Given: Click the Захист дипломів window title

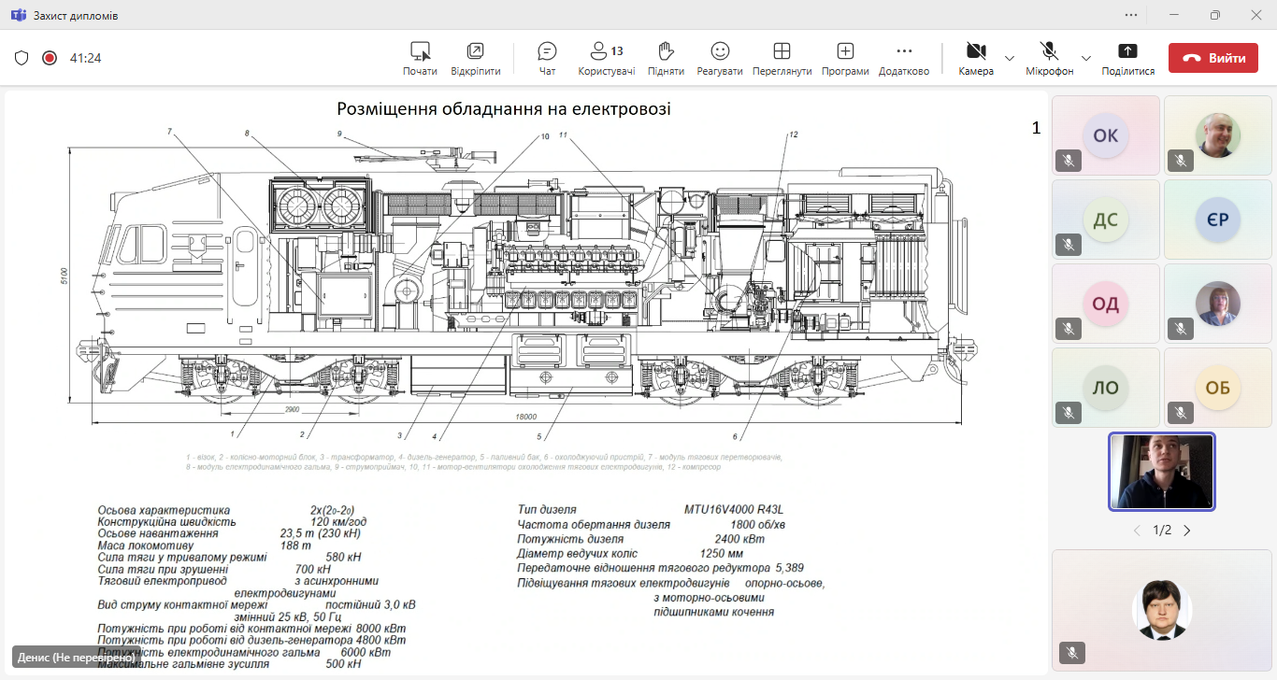Looking at the screenshot, I should click(76, 16).
